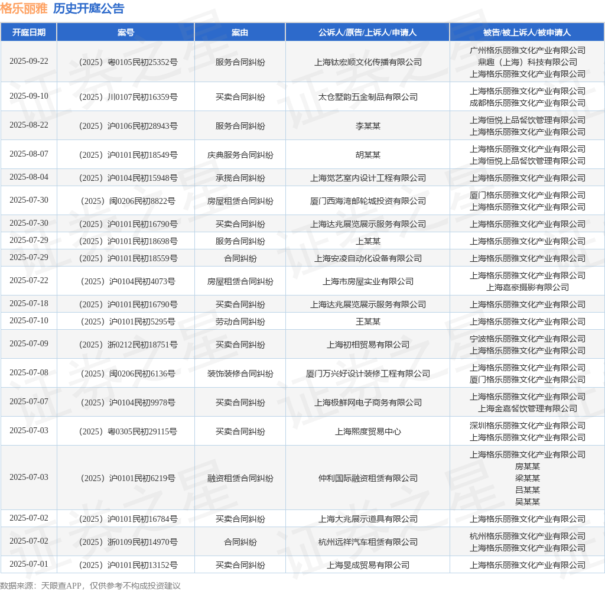The width and height of the screenshot is (605, 591).
Task: Click plaintiff 上海钛宏顺文化传播有限公司
Action: tap(367, 62)
